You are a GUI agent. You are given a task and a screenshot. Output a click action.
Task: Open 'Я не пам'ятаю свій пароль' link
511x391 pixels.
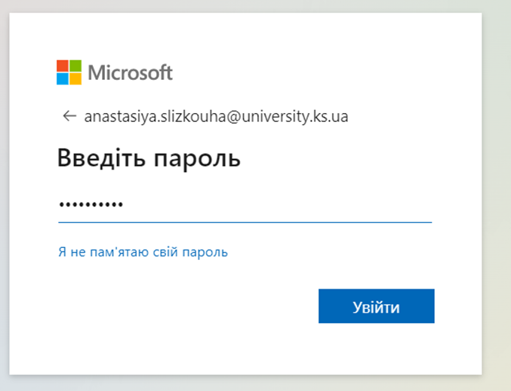143,252
